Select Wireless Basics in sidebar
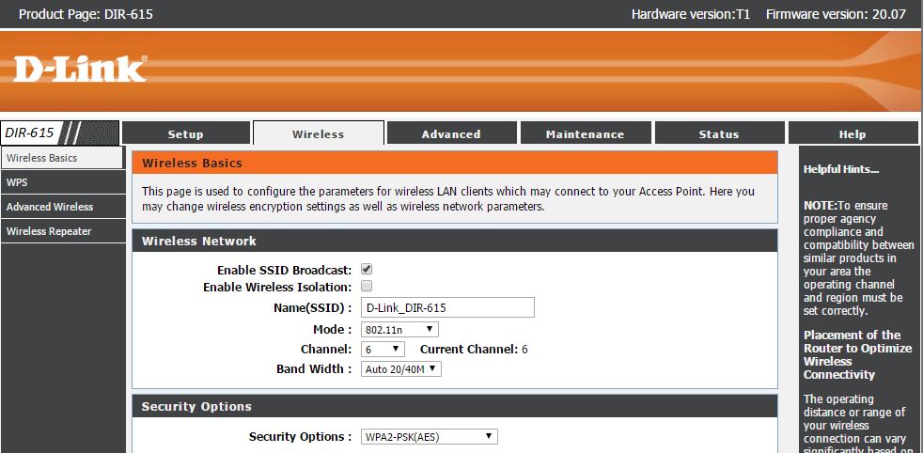This screenshot has width=923, height=453. tap(62, 158)
